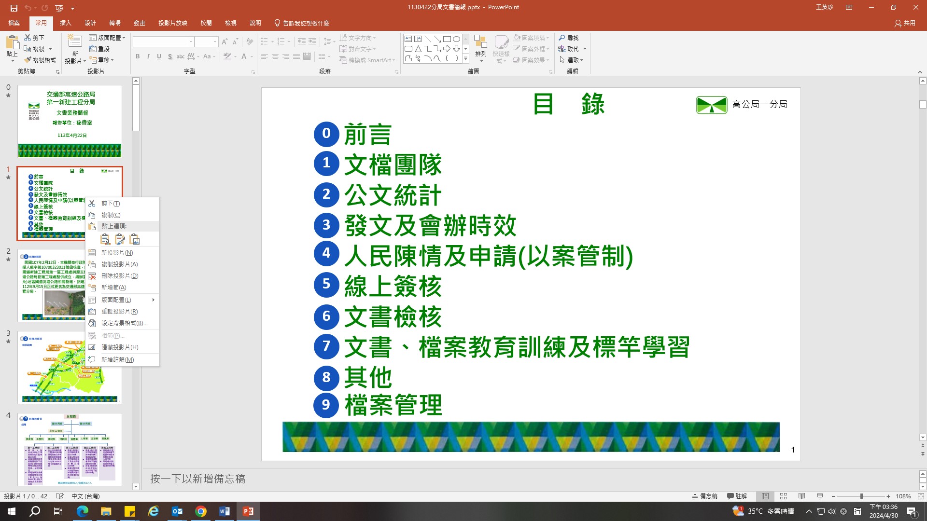
Task: Choose Format Background (設定背景格式) in context menu
Action: (123, 323)
